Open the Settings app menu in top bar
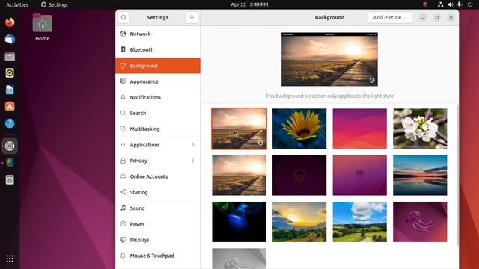 pos(55,4)
